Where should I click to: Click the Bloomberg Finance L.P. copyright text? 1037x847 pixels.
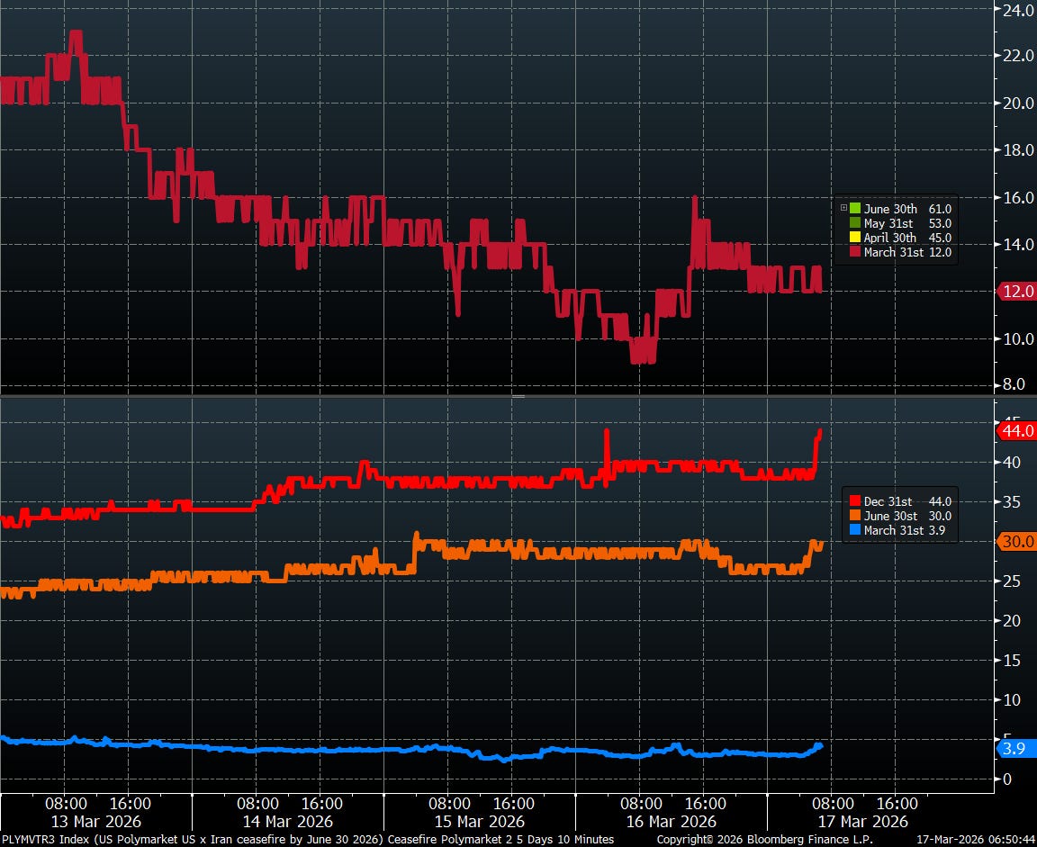coord(764,840)
